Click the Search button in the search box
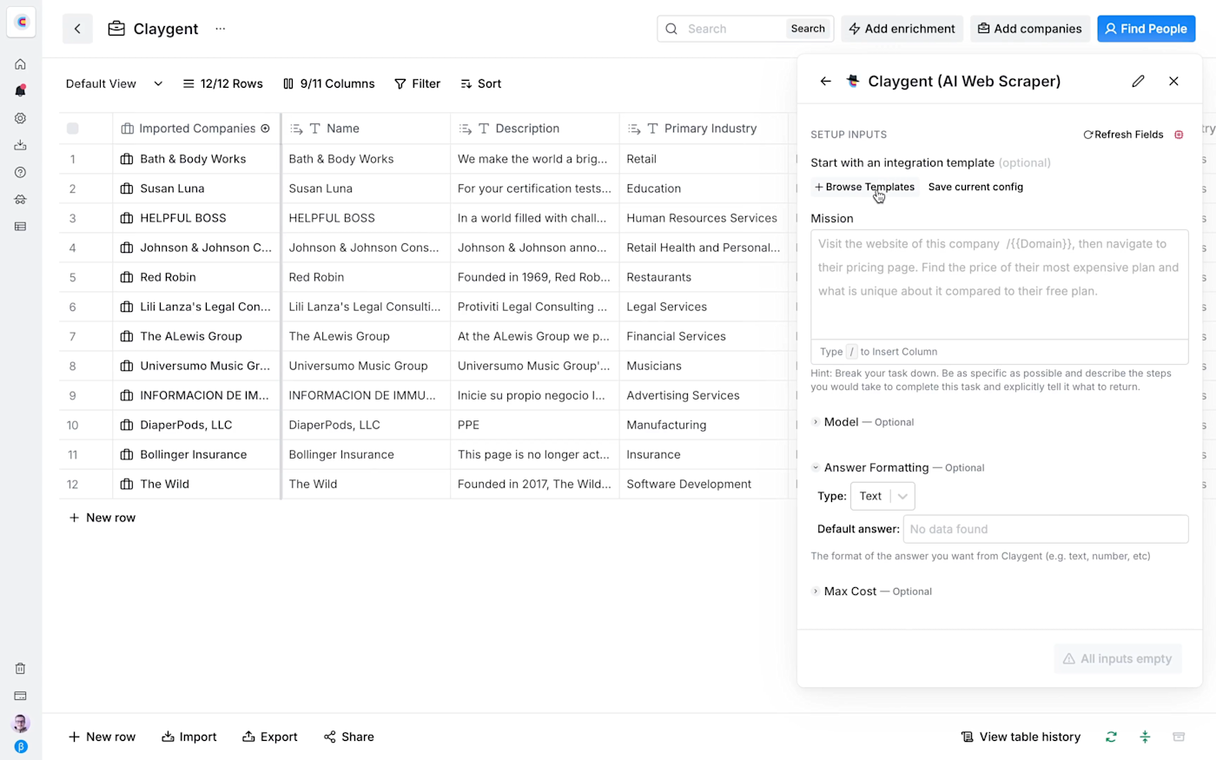 pos(808,29)
